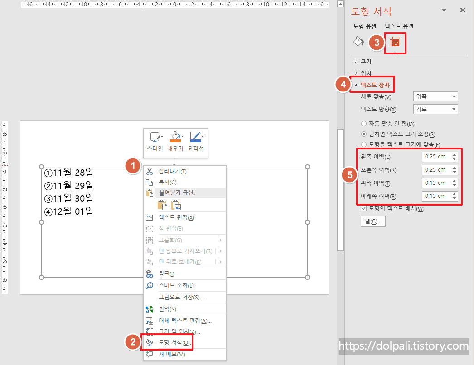
Task: Click the scroll up arrow of slide area
Action: coord(340,4)
